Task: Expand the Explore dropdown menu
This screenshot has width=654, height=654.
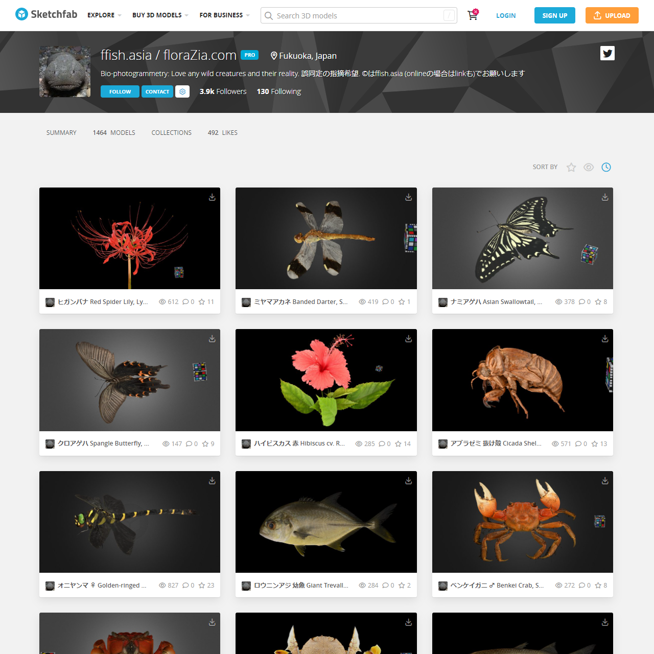Action: pyautogui.click(x=104, y=15)
